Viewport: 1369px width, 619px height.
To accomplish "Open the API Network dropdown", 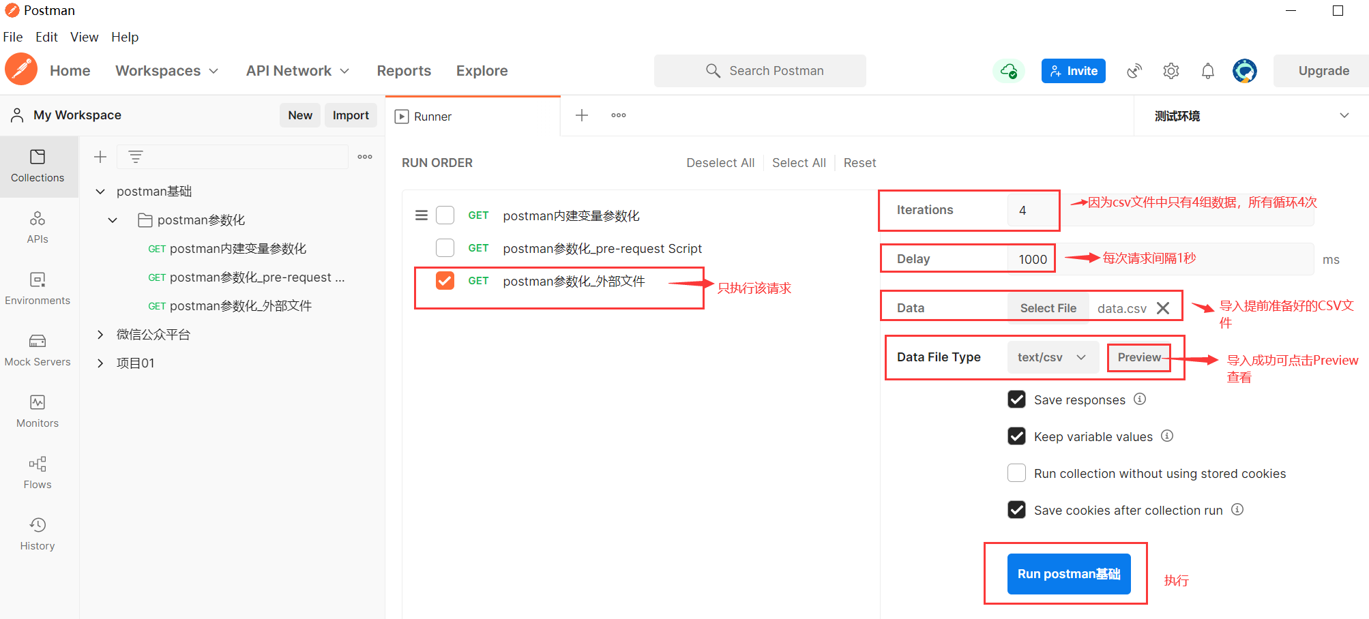I will click(x=297, y=71).
